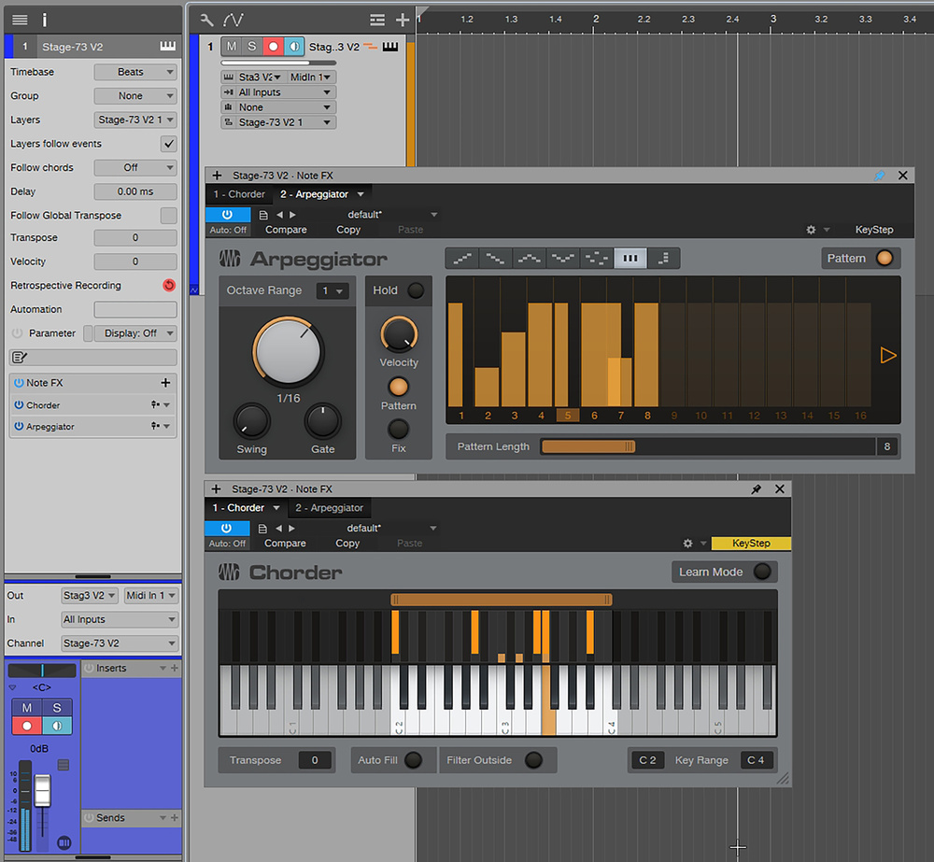Turn on Chorder Learn Mode
Viewport: 934px width, 862px height.
[762, 572]
